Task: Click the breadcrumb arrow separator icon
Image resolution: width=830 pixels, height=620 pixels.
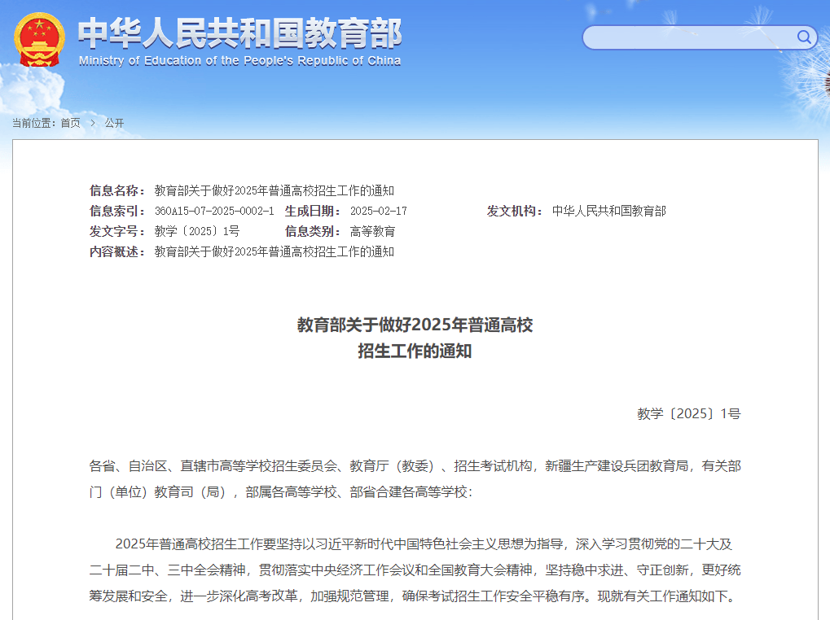Action: point(93,123)
